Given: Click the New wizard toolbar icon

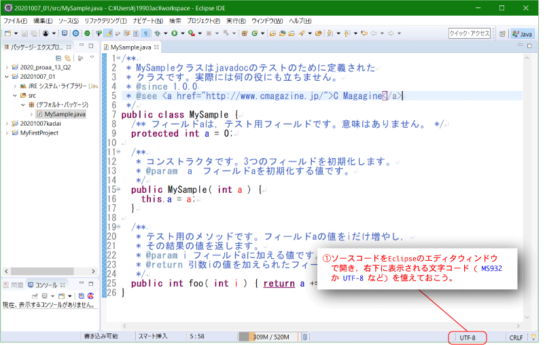Looking at the screenshot, I should tap(7, 33).
